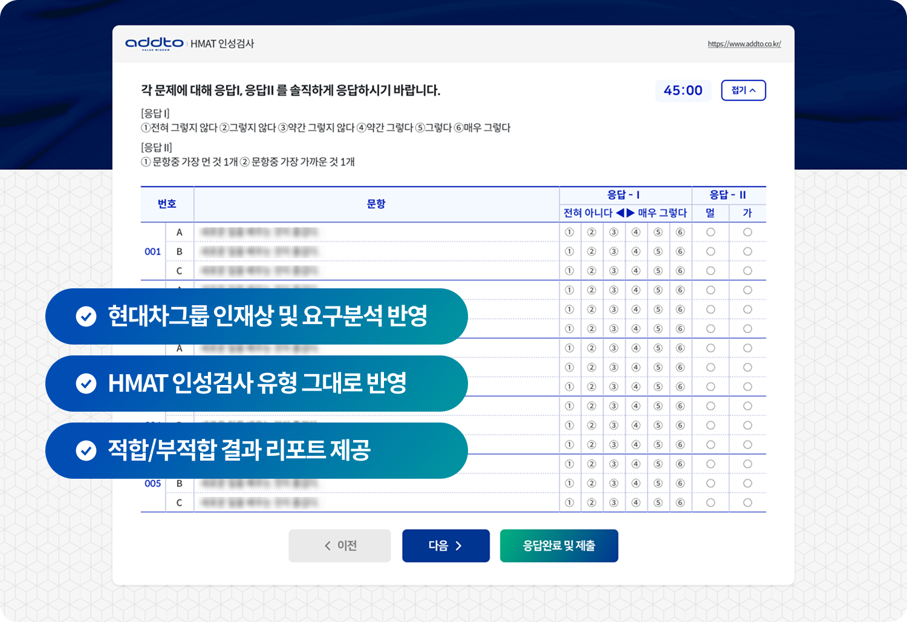Click the 응답 - II column header

point(729,195)
